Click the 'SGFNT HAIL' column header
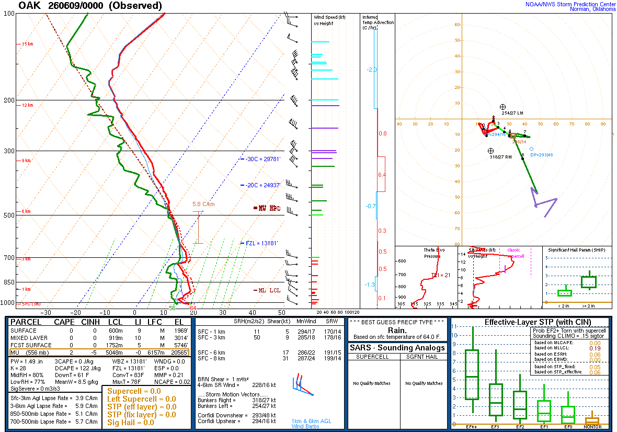This screenshot has width=617, height=432. tap(421, 357)
